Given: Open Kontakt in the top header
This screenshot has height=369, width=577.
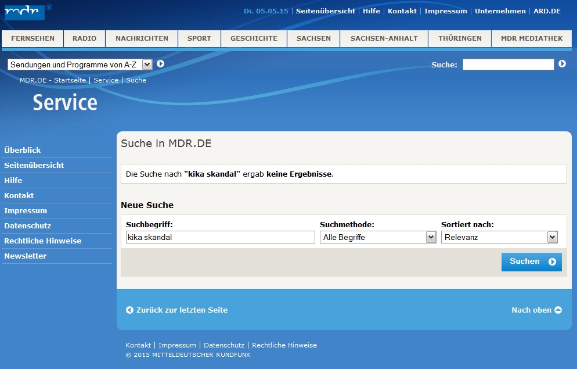Looking at the screenshot, I should 402,11.
